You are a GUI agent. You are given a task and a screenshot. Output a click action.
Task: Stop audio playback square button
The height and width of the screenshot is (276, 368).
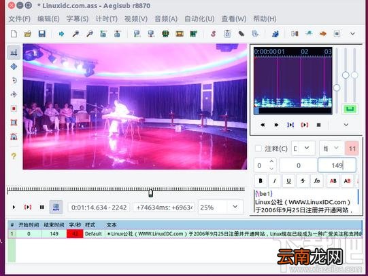click(x=318, y=125)
